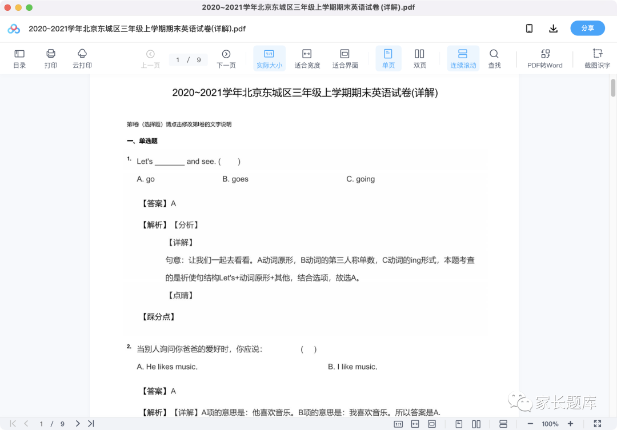Select 适合宽度 fit width
The width and height of the screenshot is (617, 430).
pos(307,59)
